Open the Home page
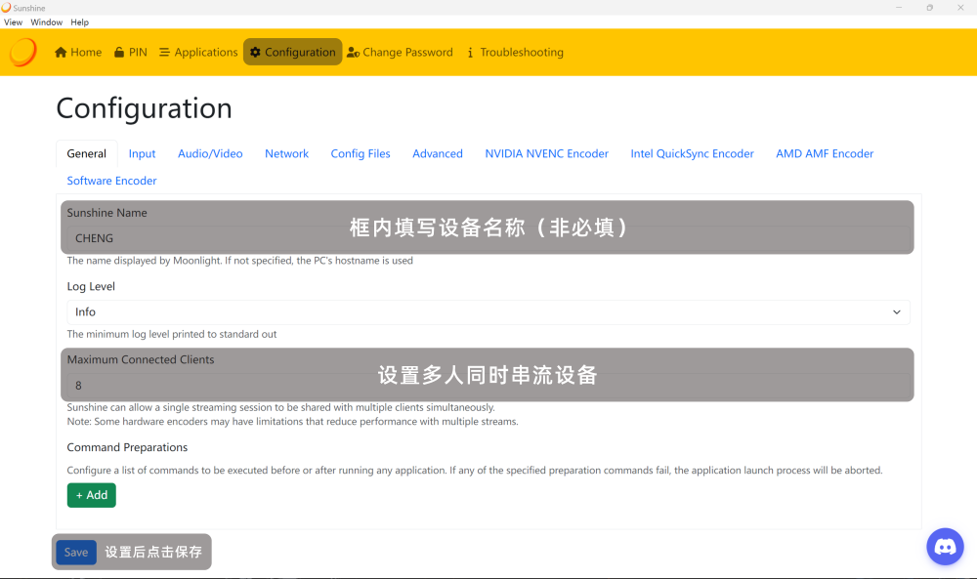977x579 pixels. pyautogui.click(x=78, y=53)
